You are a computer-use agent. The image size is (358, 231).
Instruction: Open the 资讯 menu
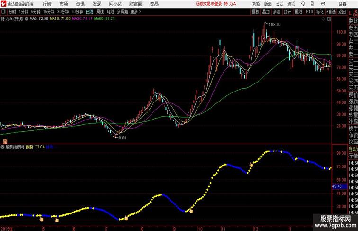click(80, 4)
